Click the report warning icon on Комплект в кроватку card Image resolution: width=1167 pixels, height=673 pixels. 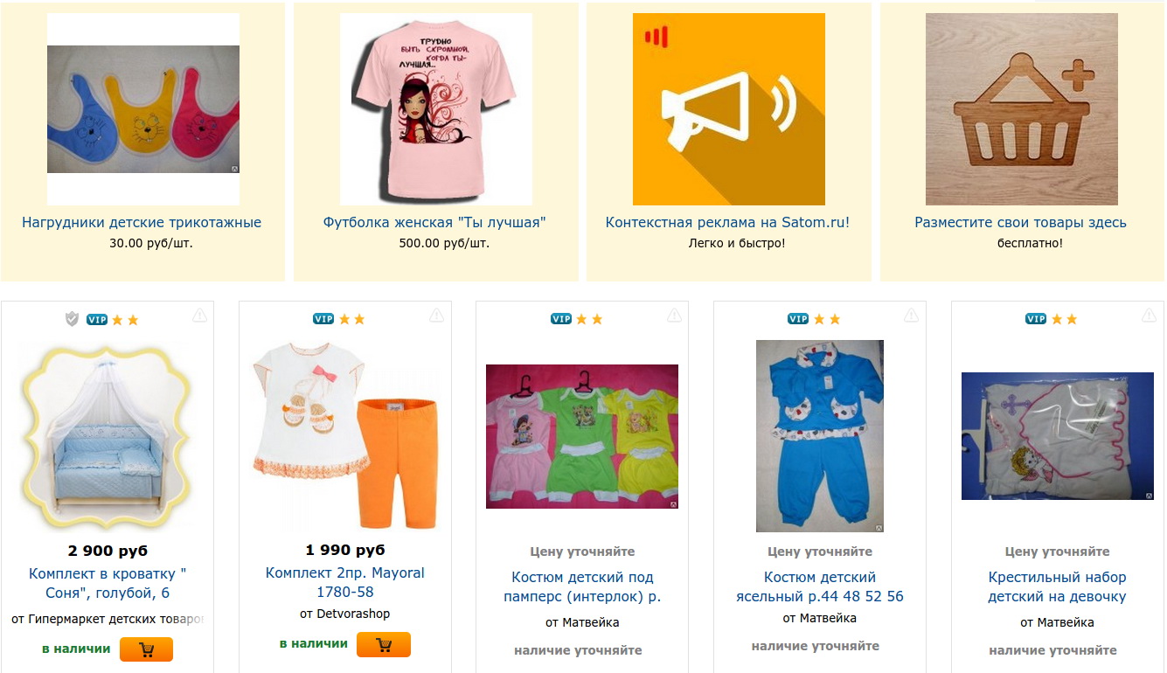click(199, 316)
